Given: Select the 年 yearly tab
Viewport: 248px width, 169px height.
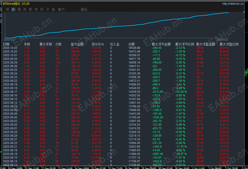Looking at the screenshot, I should coord(36,9).
